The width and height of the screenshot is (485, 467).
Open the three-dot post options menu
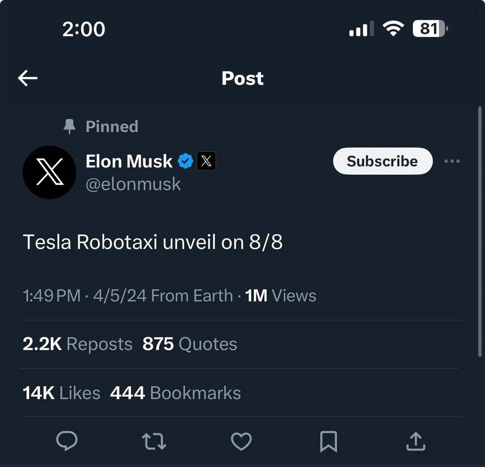[x=452, y=161]
